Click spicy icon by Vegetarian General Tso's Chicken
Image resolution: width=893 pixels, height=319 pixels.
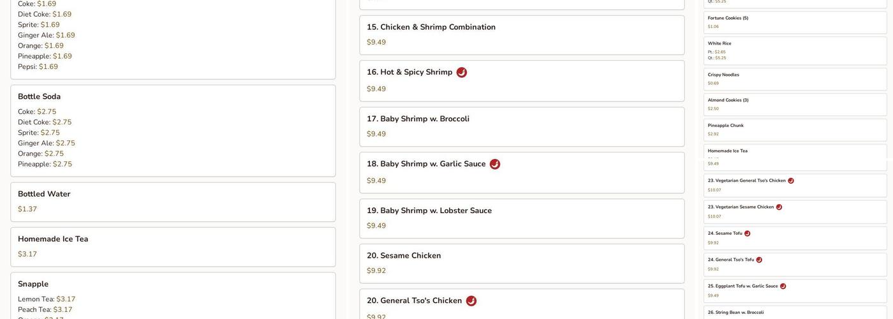791,181
